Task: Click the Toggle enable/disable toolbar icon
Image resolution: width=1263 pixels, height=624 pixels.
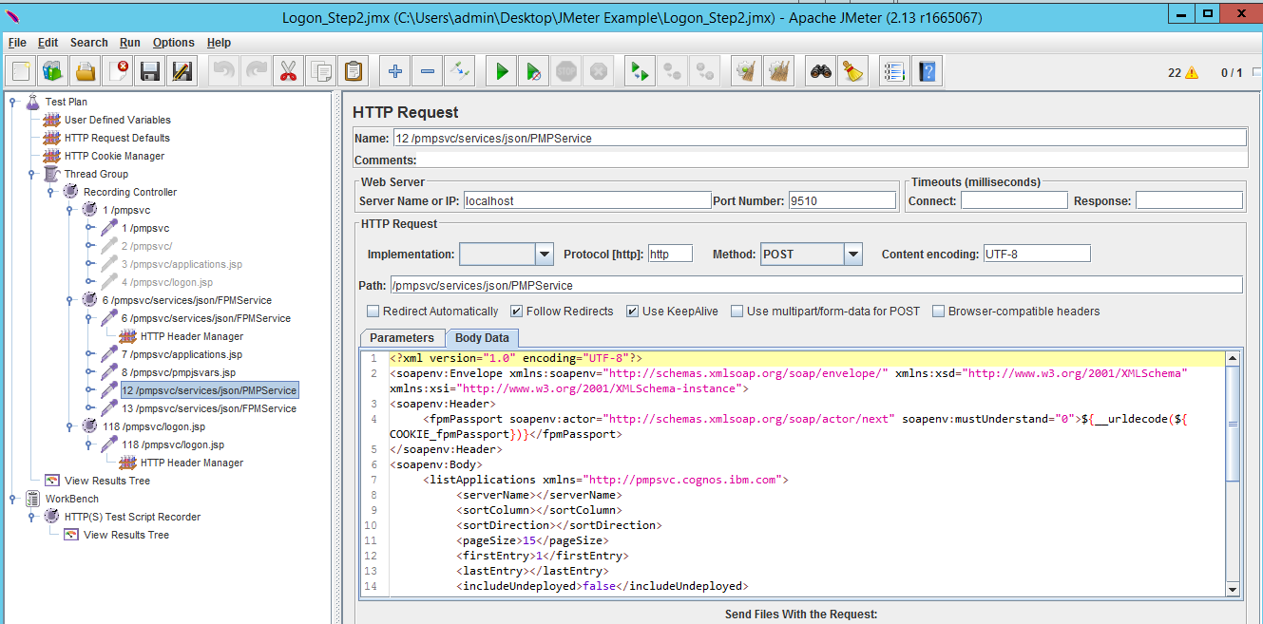Action: [x=460, y=70]
